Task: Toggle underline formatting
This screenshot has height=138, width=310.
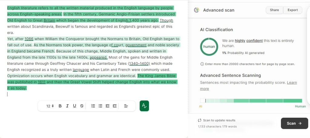Action: tap(74, 106)
